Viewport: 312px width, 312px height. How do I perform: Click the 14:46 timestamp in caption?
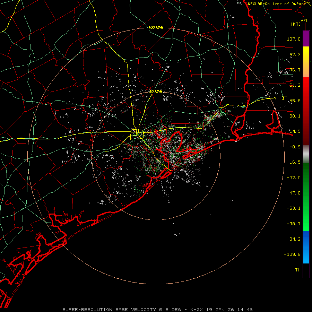(x=244, y=310)
